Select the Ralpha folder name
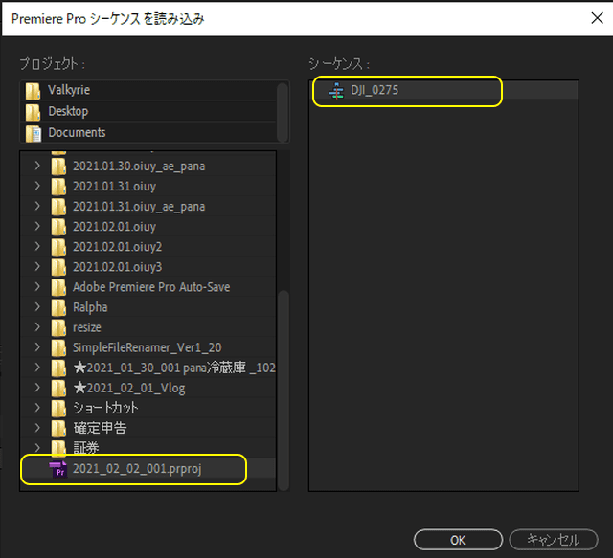This screenshot has width=613, height=558. [x=90, y=307]
